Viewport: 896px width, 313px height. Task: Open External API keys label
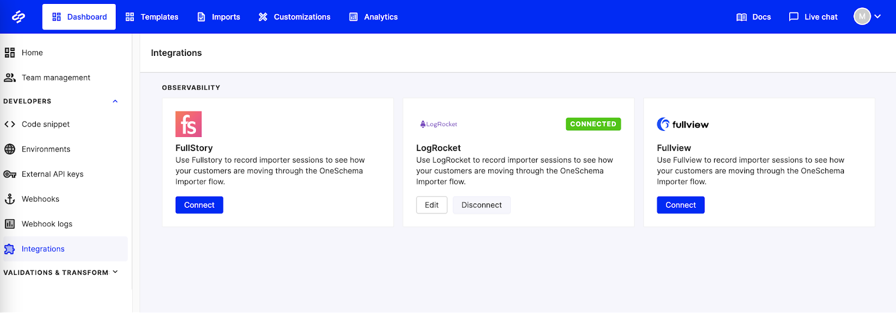tap(53, 174)
